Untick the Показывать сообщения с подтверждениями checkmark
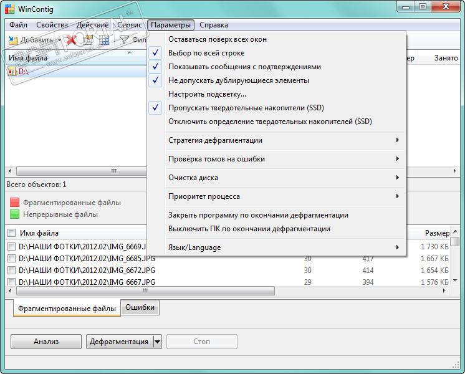The height and width of the screenshot is (374, 465). point(155,67)
